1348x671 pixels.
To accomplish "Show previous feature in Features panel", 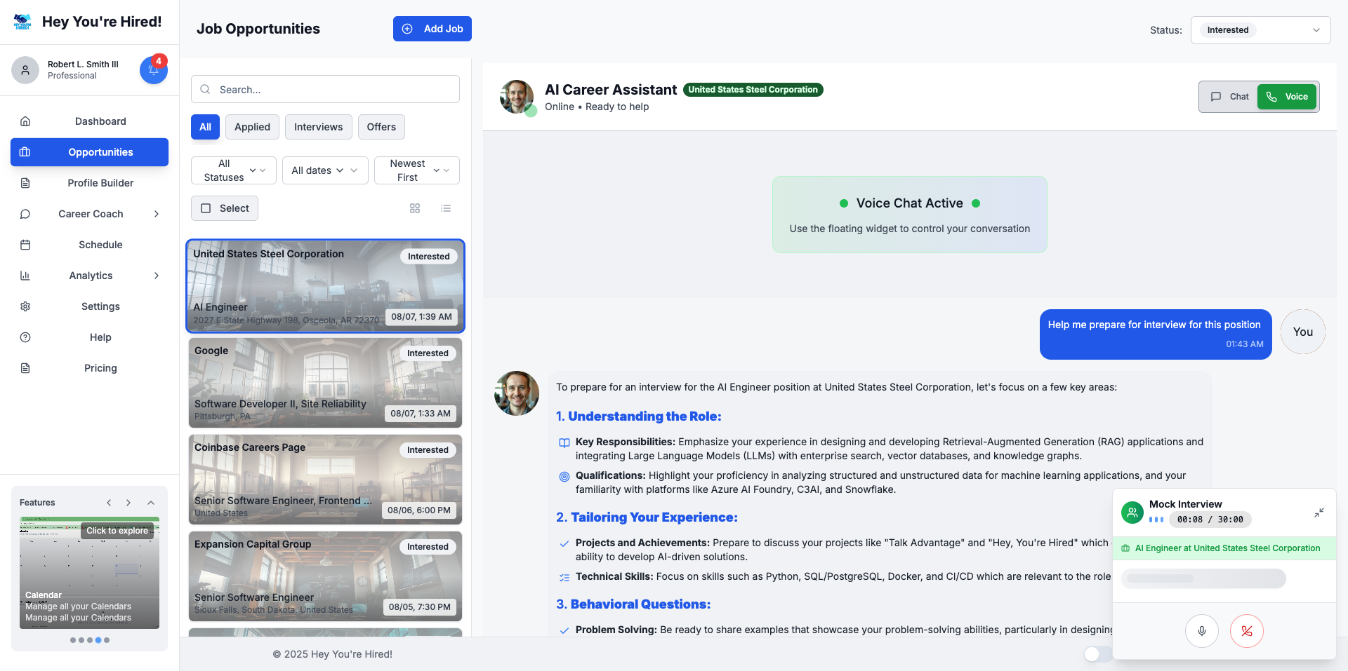I will pos(109,503).
